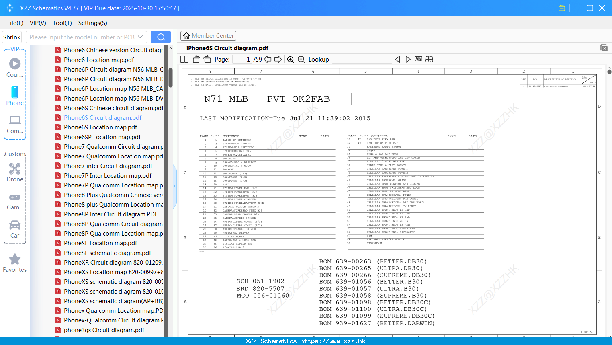The height and width of the screenshot is (345, 612).
Task: Click file list scroll up arrow
Action: 170,49
